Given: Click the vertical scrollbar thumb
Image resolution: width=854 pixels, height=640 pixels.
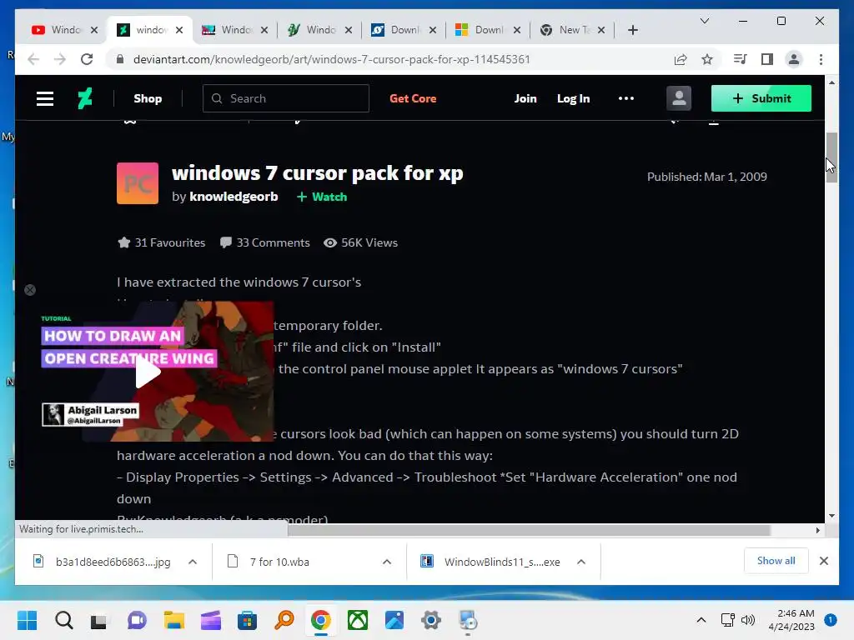Looking at the screenshot, I should (x=831, y=157).
